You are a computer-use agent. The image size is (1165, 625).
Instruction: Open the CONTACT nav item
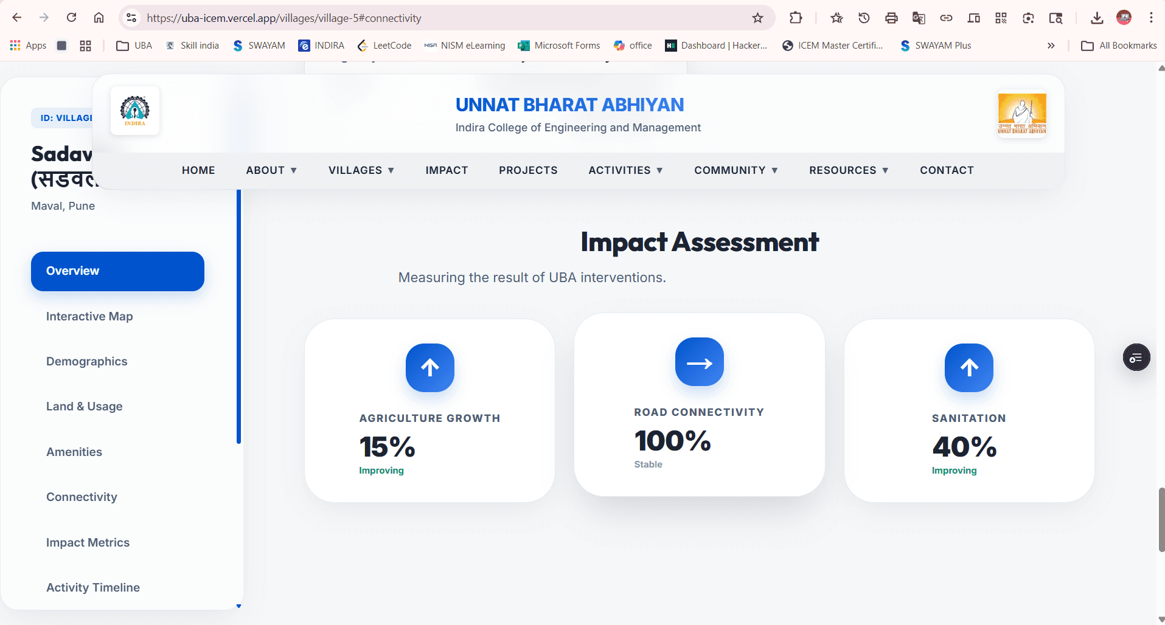(x=947, y=170)
